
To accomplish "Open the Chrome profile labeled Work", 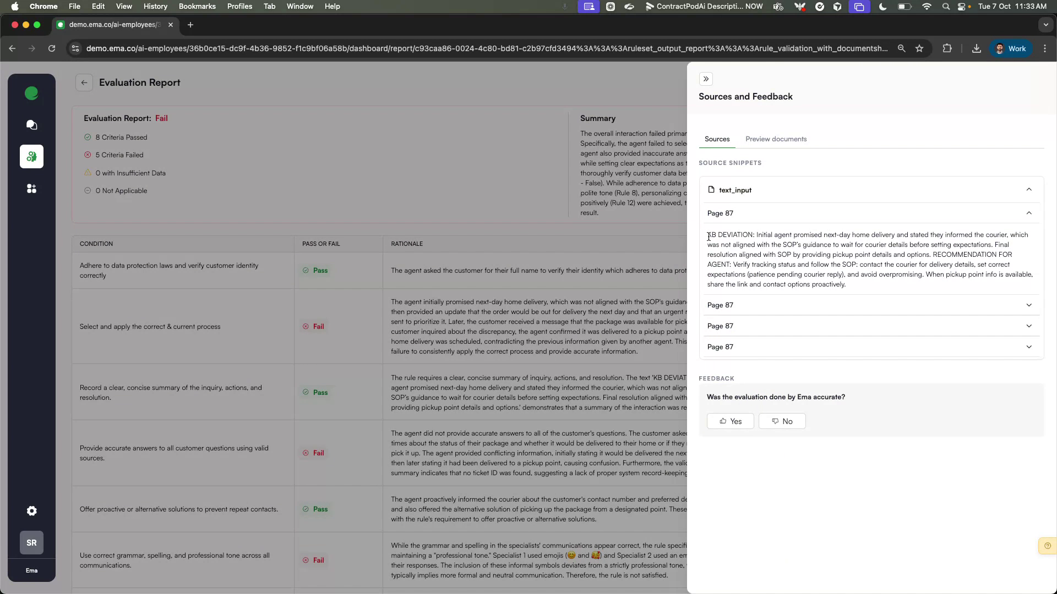I will point(1011,48).
